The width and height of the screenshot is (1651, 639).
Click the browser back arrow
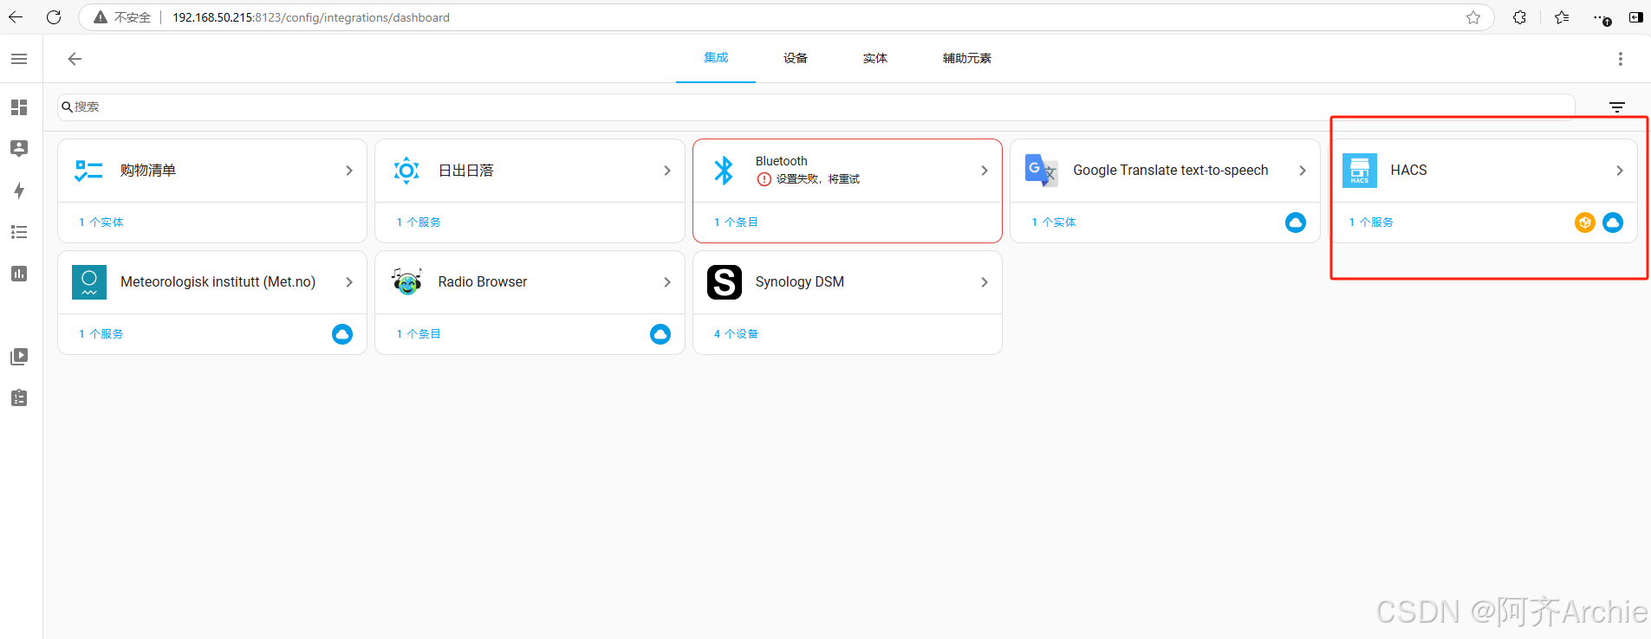16,17
